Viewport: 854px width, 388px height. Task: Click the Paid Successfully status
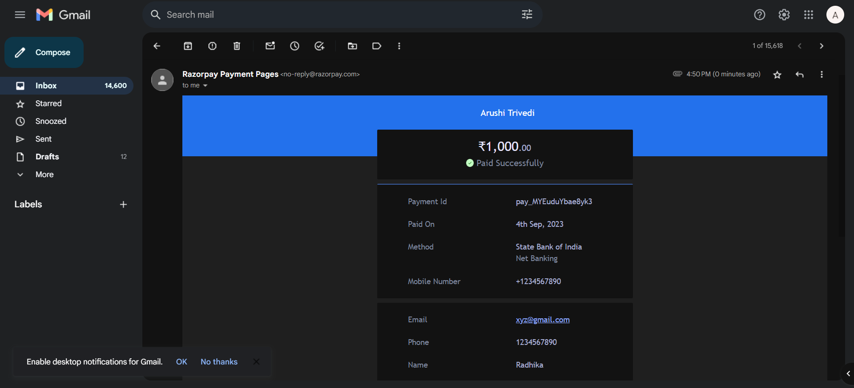(510, 163)
